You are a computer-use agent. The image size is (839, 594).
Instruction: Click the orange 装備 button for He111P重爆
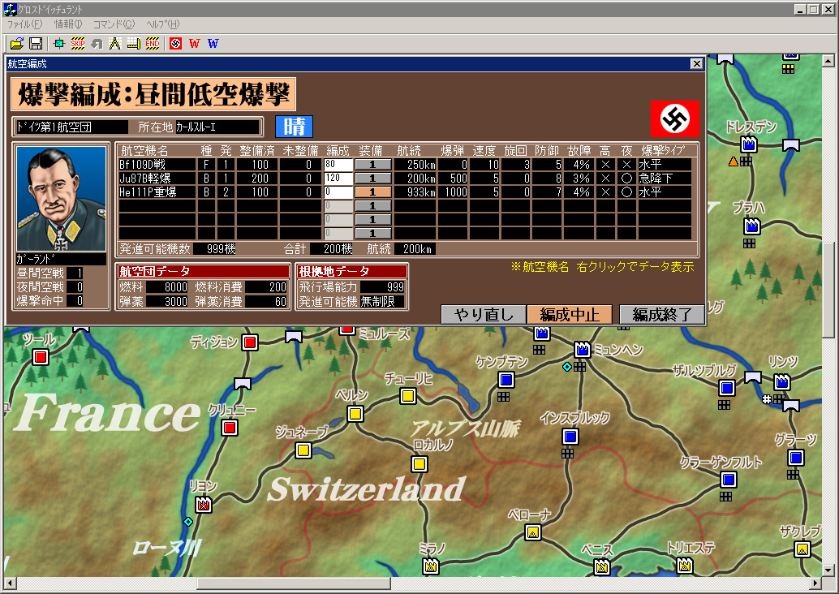373,192
